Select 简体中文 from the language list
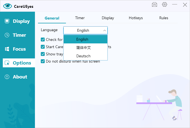 tap(83, 48)
